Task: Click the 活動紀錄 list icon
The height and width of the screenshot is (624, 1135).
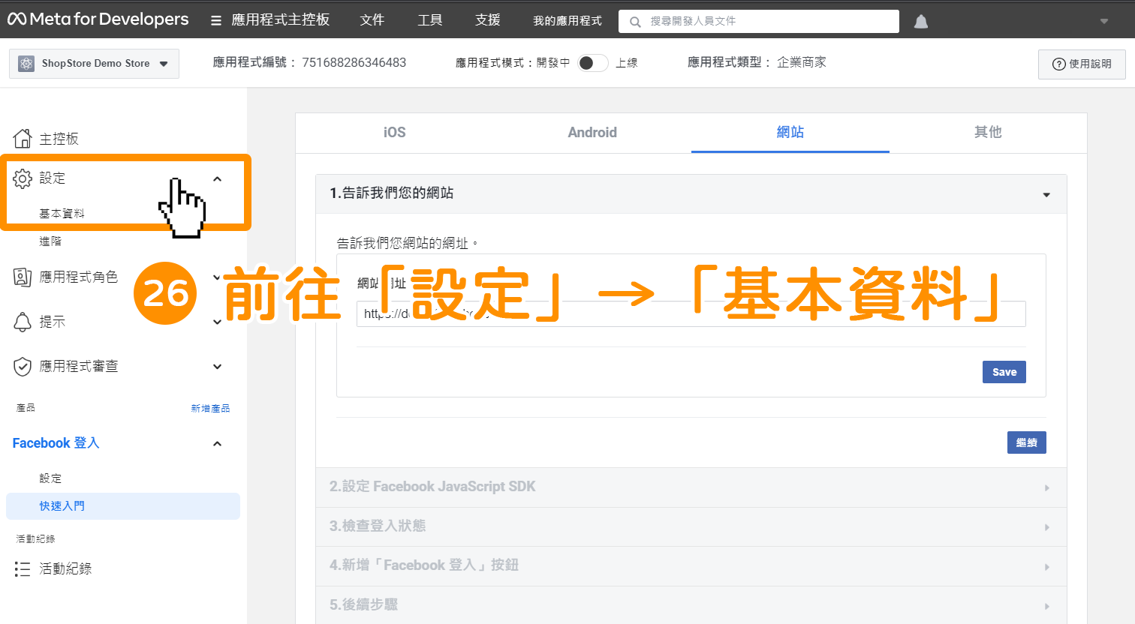Action: [23, 569]
